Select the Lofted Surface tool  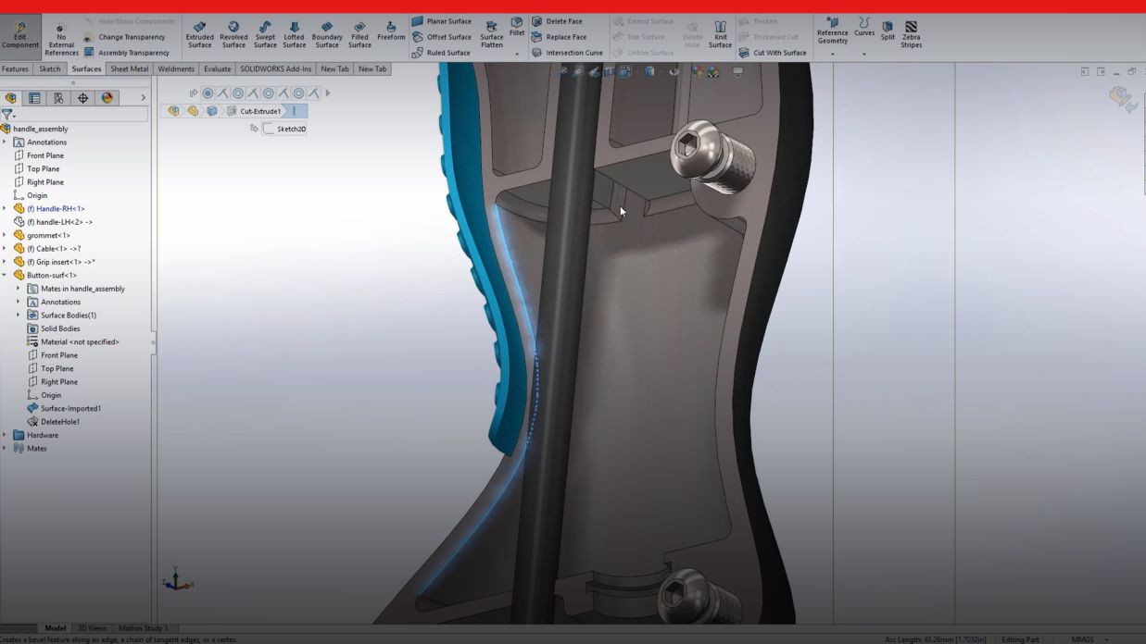point(295,35)
